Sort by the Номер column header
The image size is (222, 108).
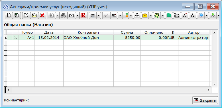(27, 32)
